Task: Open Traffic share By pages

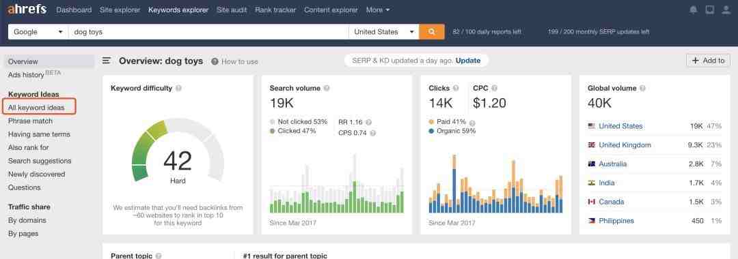Action: point(23,234)
